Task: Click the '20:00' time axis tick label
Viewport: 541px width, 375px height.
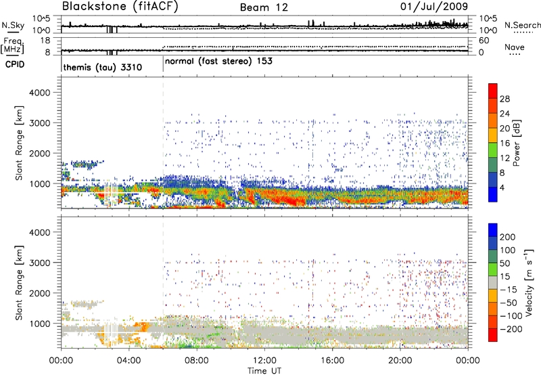Action: pyautogui.click(x=400, y=361)
